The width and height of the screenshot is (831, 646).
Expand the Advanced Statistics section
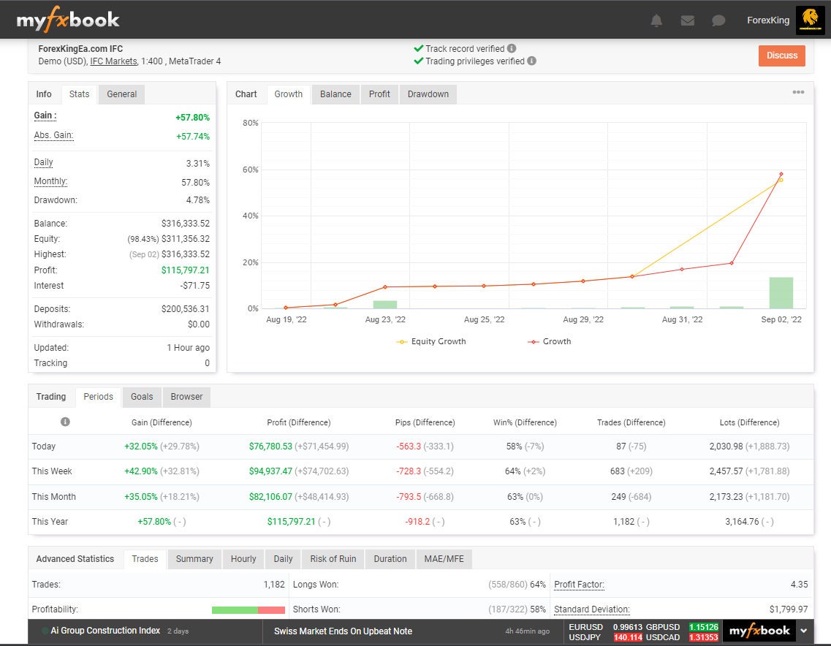tap(75, 559)
